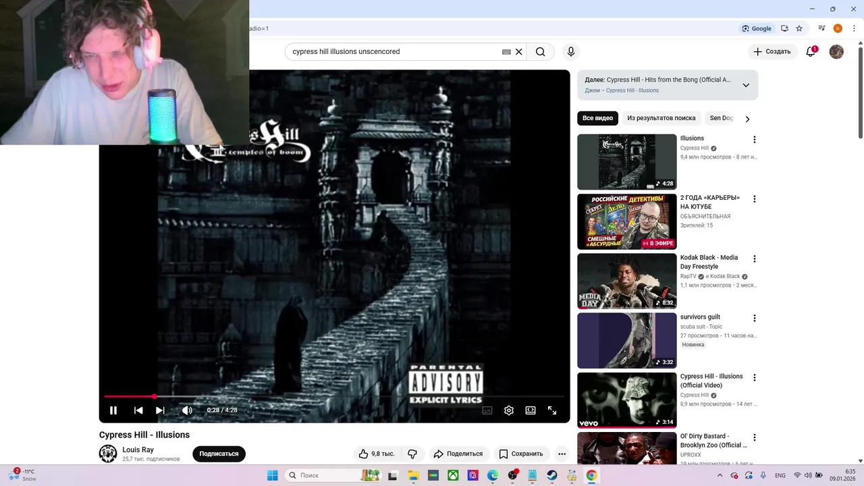The image size is (864, 486).
Task: Toggle subtitles in the video player
Action: (487, 410)
